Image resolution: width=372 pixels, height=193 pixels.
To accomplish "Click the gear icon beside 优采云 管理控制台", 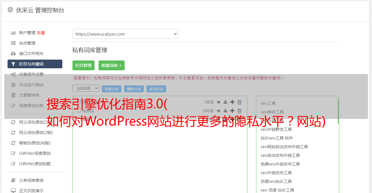I will click(x=10, y=10).
